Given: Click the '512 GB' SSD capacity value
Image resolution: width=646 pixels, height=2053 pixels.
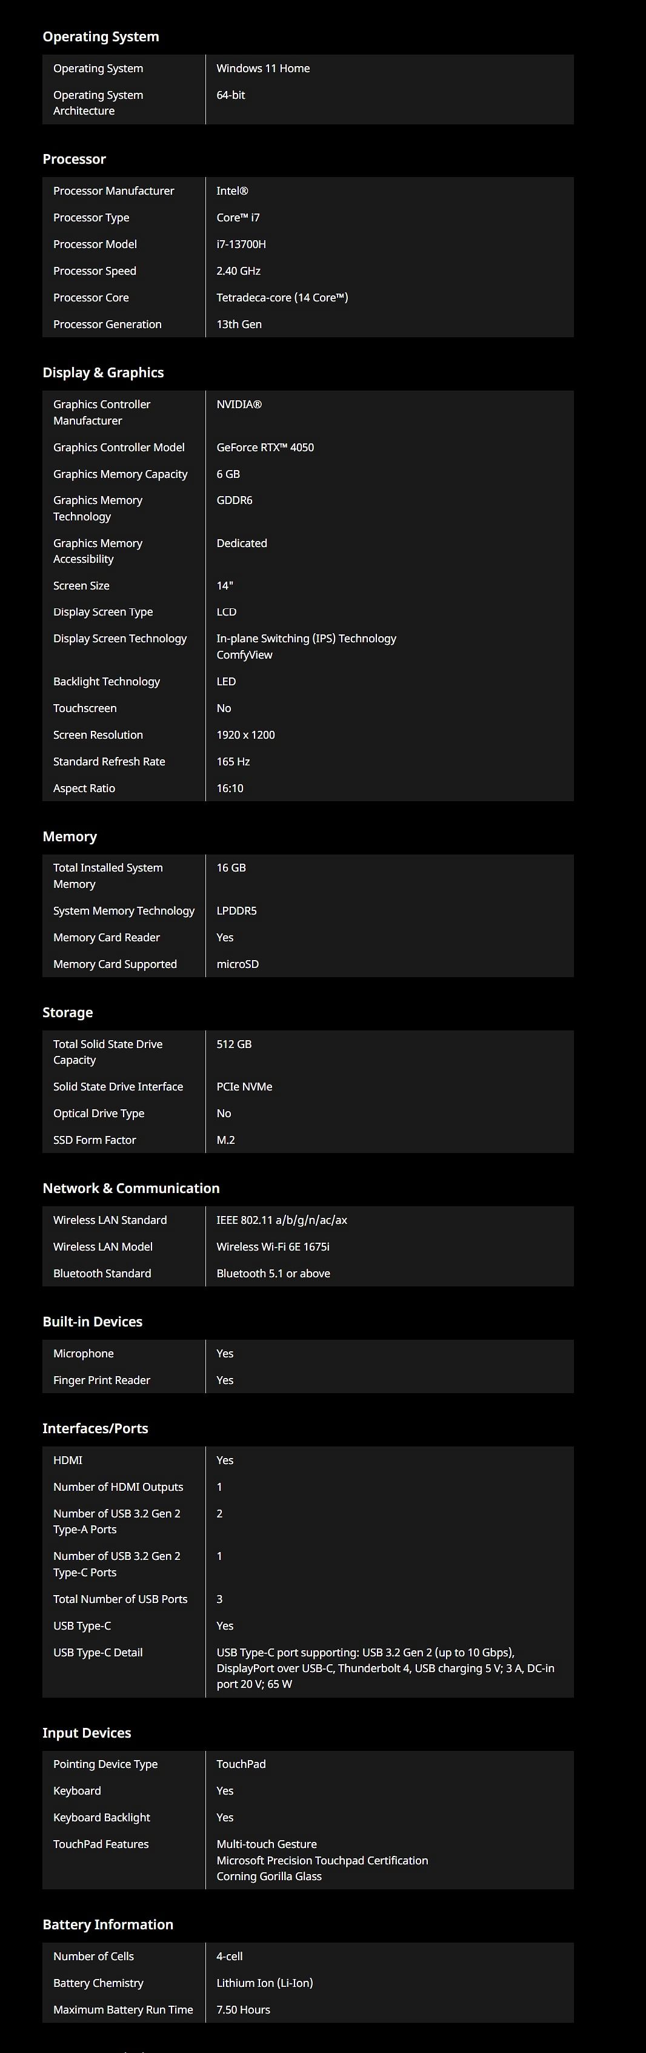Looking at the screenshot, I should [x=234, y=1044].
